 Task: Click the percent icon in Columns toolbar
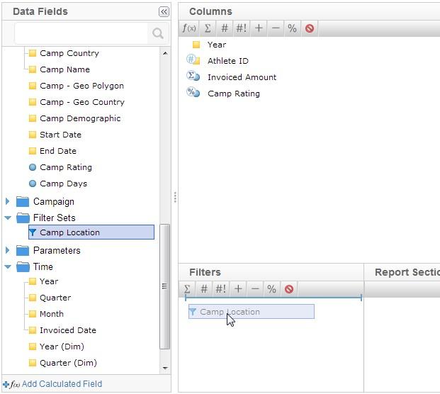pyautogui.click(x=292, y=28)
